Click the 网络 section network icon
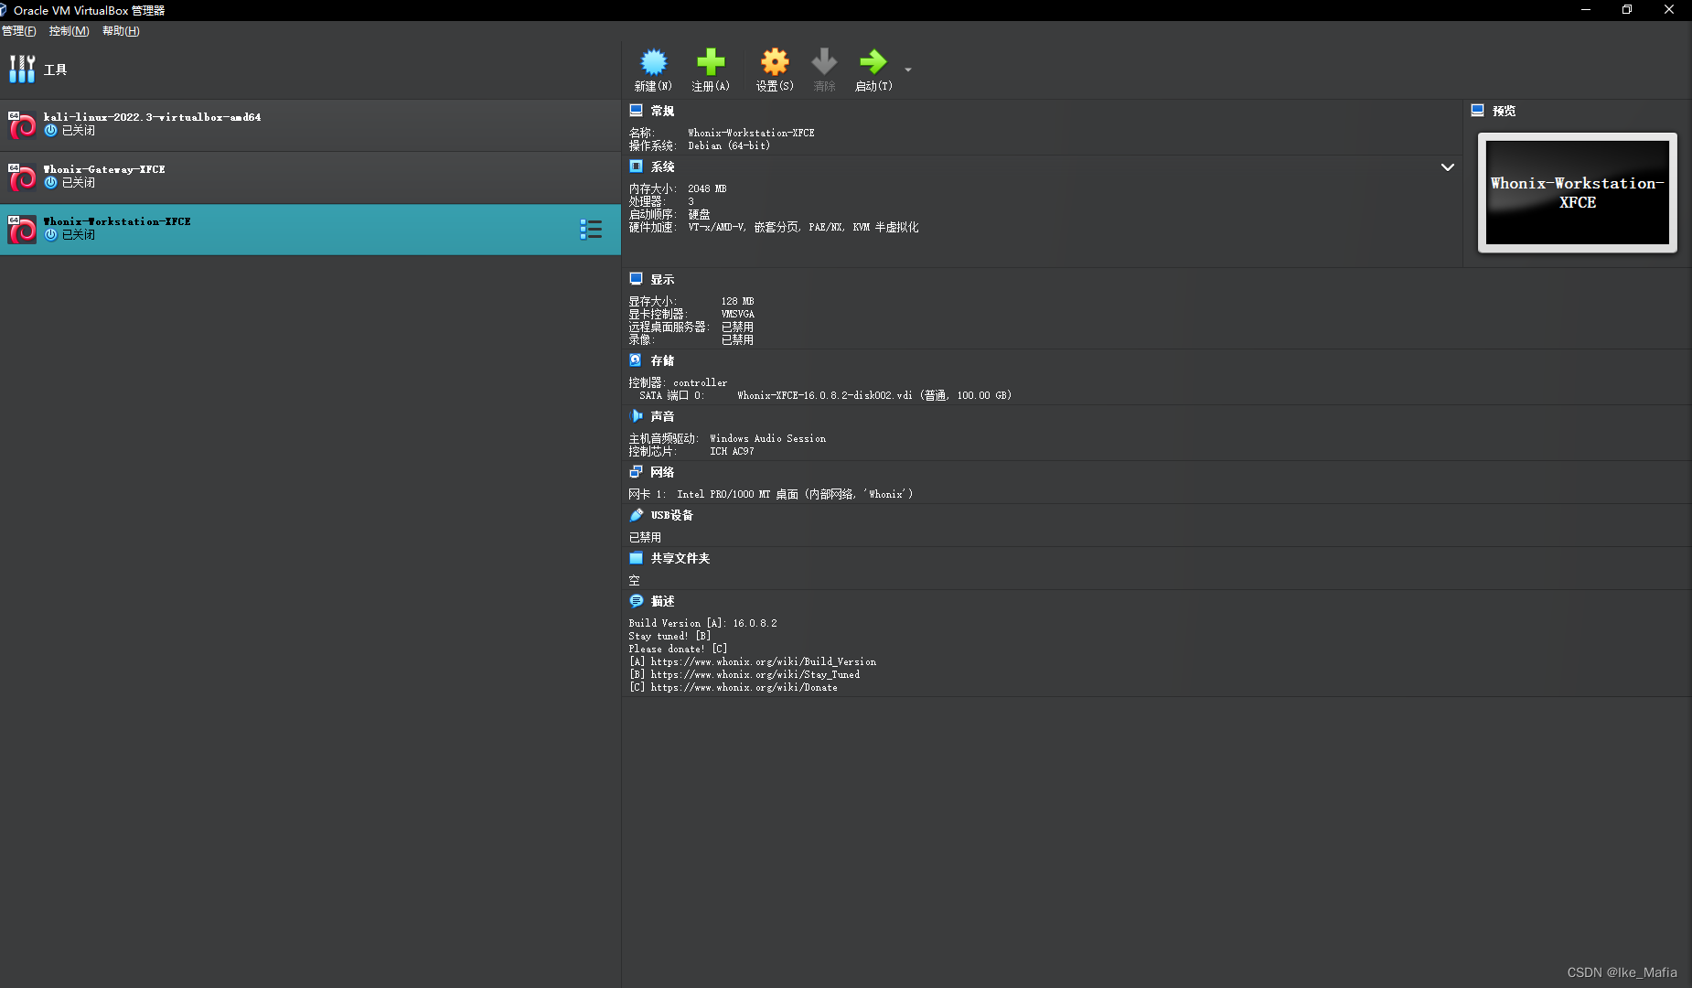The image size is (1692, 988). click(x=636, y=472)
